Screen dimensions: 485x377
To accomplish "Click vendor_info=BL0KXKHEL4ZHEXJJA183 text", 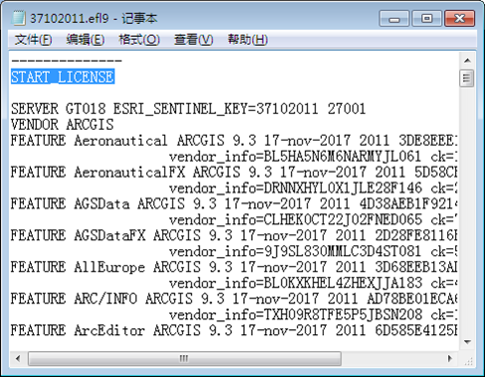I will [295, 283].
